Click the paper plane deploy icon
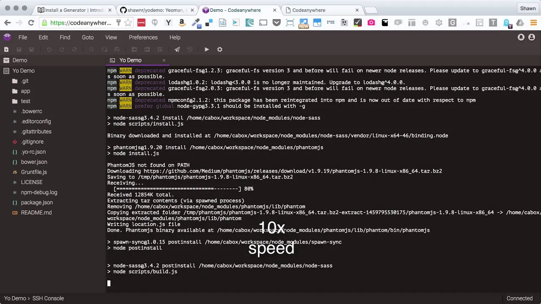Screen dimensions: 541x304 point(177,49)
